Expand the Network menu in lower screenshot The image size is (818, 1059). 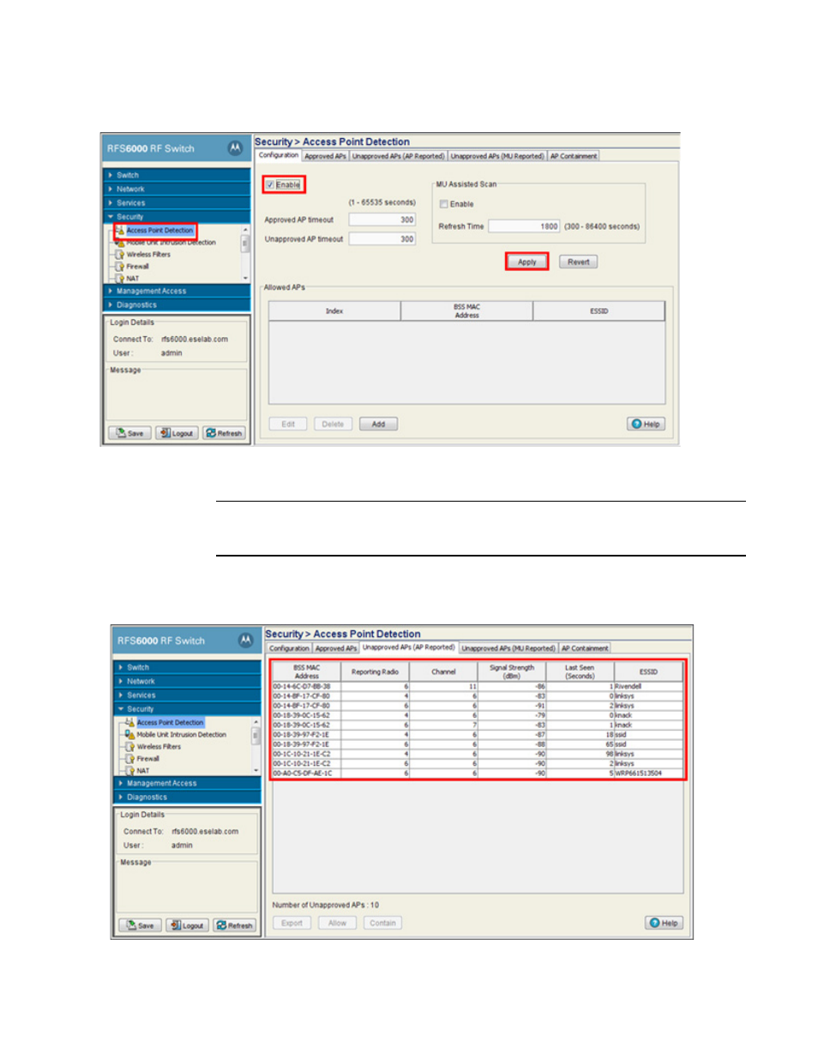[x=187, y=681]
